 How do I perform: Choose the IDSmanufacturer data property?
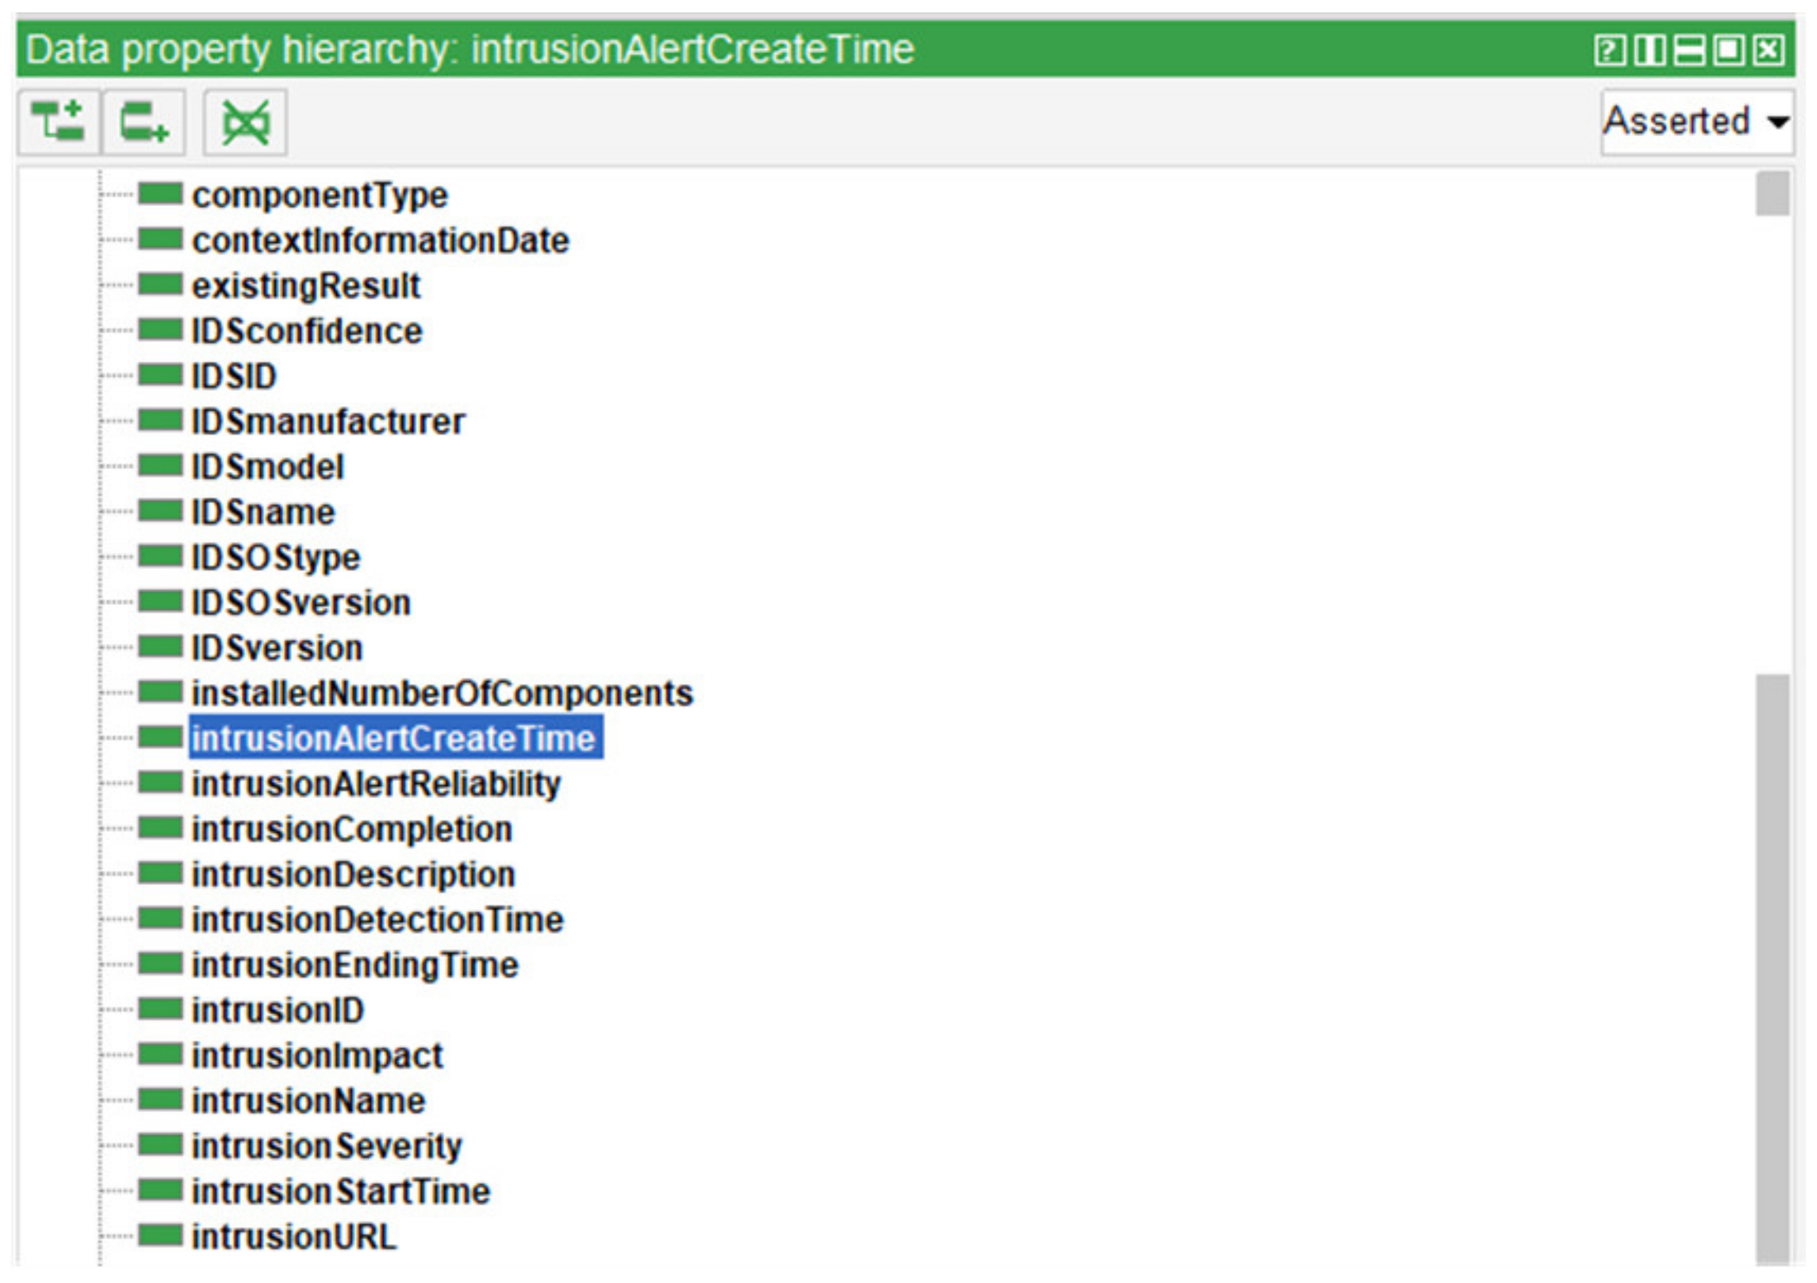pos(328,422)
